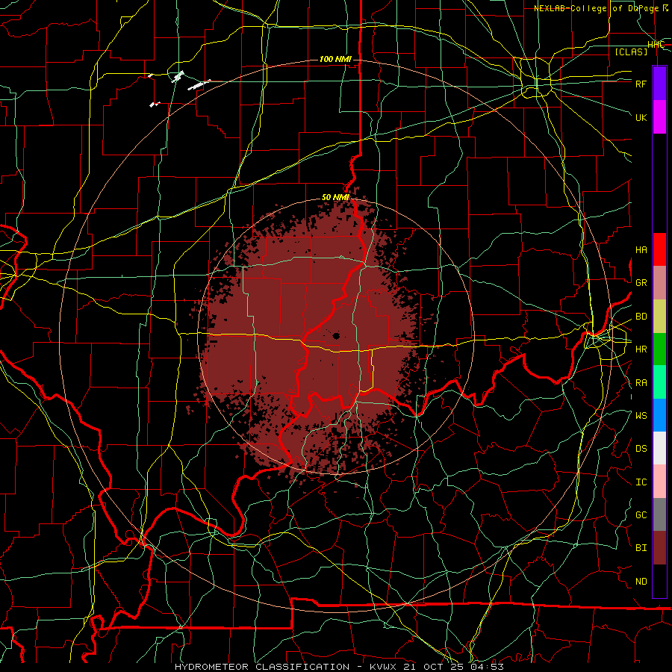The image size is (672, 672).
Task: Click the "DS" legend label
Action: tap(641, 449)
